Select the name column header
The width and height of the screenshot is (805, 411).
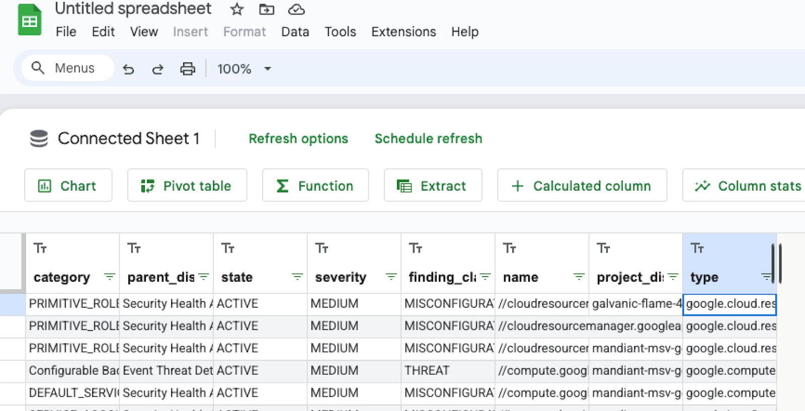click(542, 263)
